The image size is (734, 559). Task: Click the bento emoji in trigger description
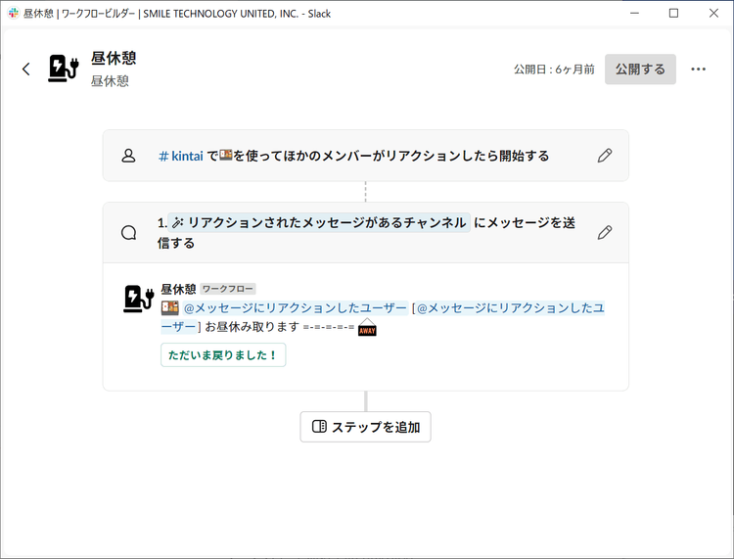point(226,155)
